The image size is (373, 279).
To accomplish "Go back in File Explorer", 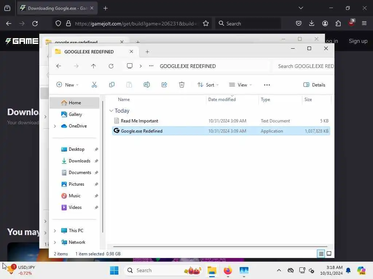I will [59, 66].
